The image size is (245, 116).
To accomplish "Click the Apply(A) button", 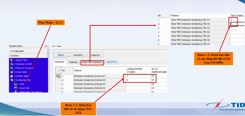I will (95, 55).
